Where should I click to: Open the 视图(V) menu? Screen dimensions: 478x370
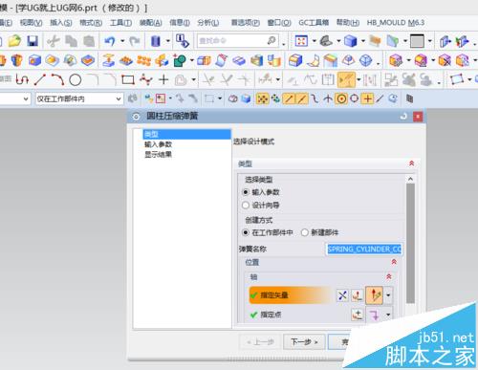pos(31,23)
